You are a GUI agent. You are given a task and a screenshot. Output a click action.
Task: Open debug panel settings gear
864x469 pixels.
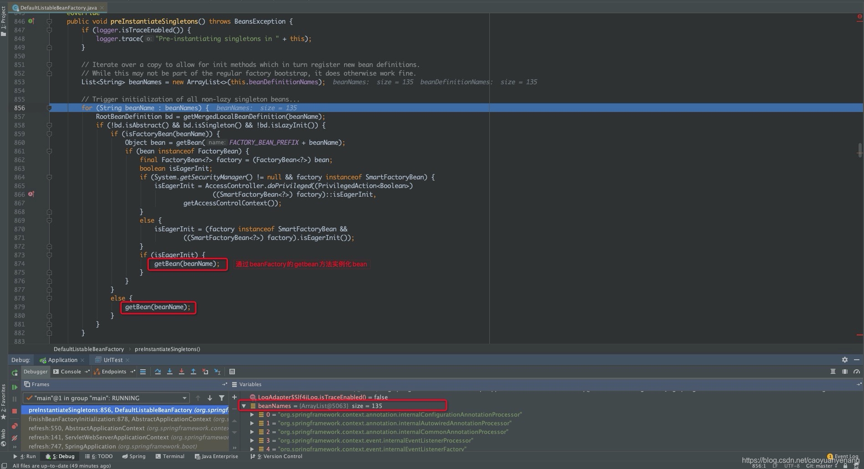pos(845,360)
